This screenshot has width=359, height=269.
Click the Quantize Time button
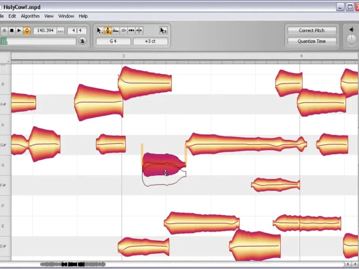pyautogui.click(x=311, y=41)
